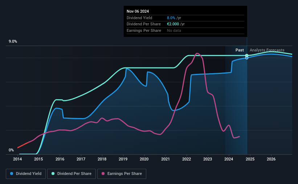The image size is (298, 184).
Task: Click the €2.000 dividend per share value
Action: coord(173,24)
